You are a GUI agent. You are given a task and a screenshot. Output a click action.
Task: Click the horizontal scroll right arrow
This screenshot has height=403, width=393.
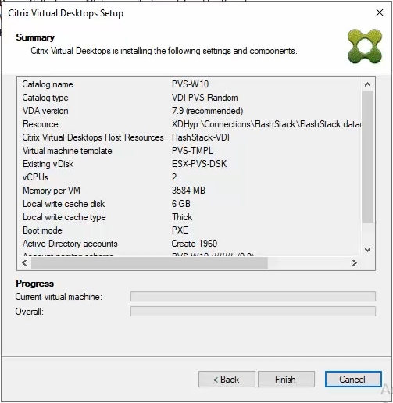pyautogui.click(x=354, y=263)
